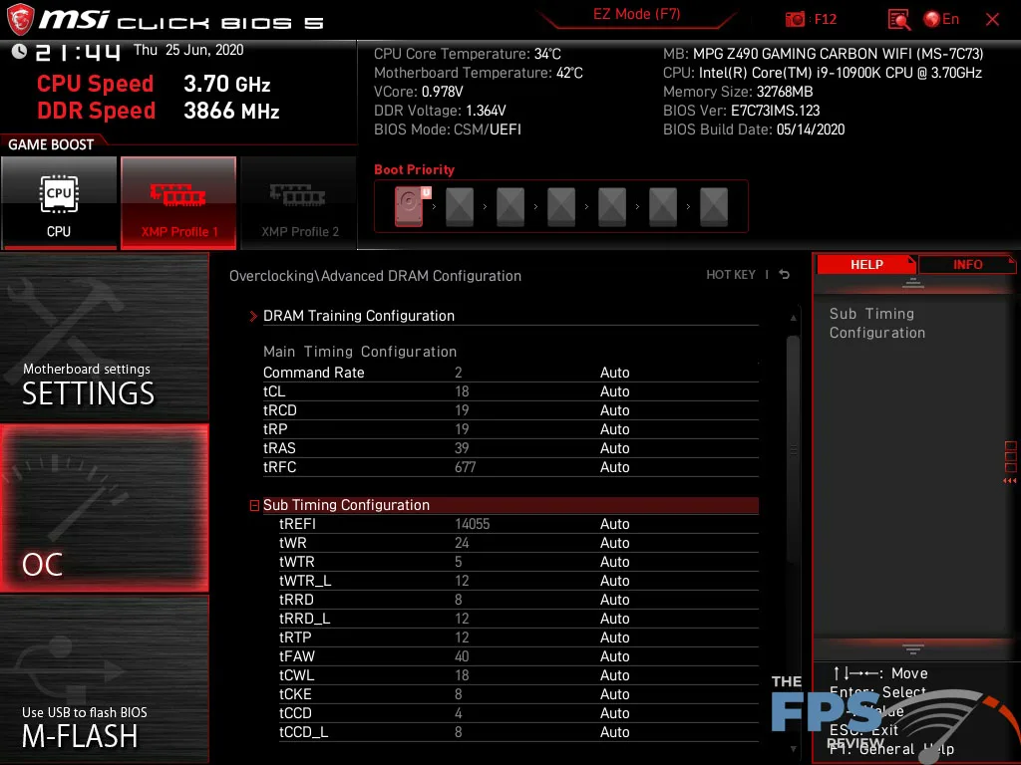
Task: Select the first boot priority hard drive icon
Action: (x=409, y=206)
